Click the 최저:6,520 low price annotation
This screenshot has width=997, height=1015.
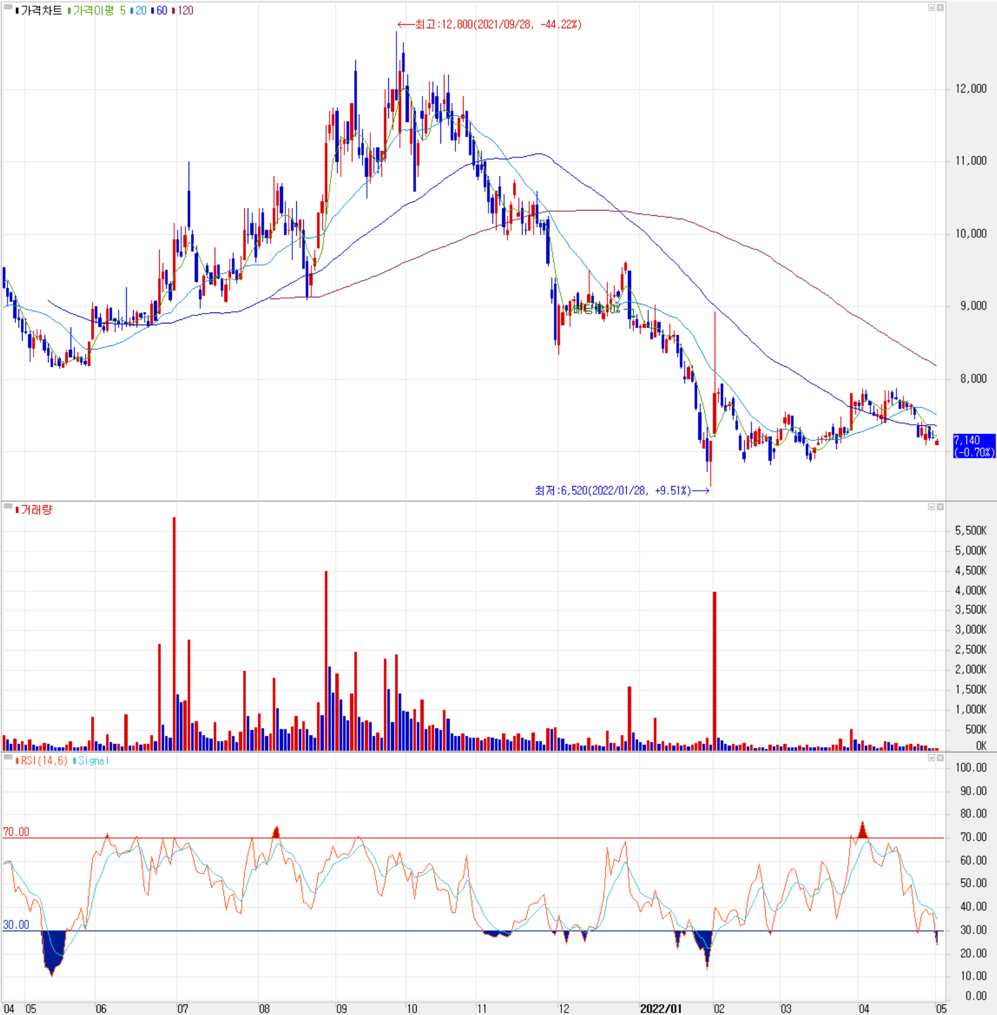[622, 491]
